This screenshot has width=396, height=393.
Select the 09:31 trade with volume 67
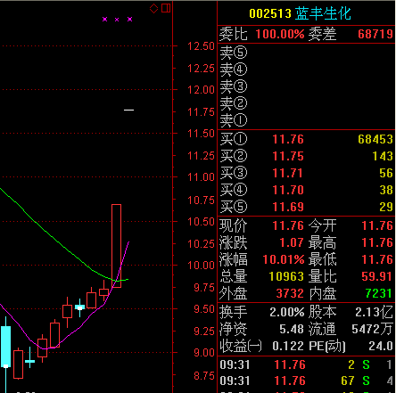point(307,381)
